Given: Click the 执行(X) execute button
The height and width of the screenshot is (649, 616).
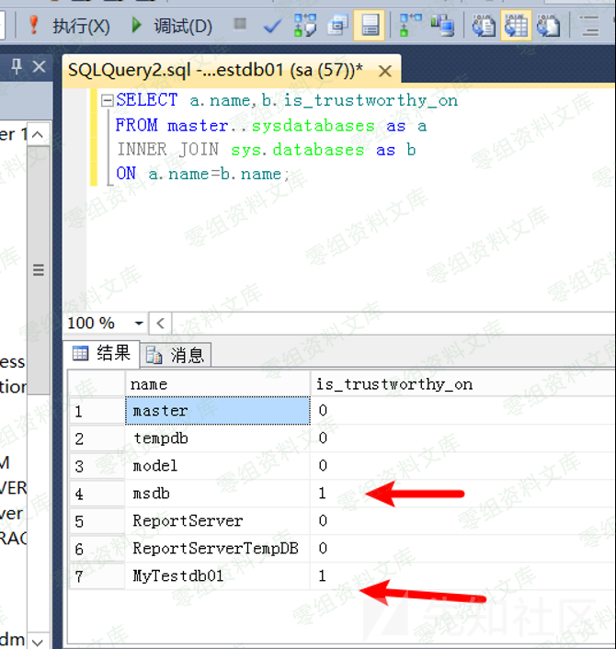Looking at the screenshot, I should [69, 26].
